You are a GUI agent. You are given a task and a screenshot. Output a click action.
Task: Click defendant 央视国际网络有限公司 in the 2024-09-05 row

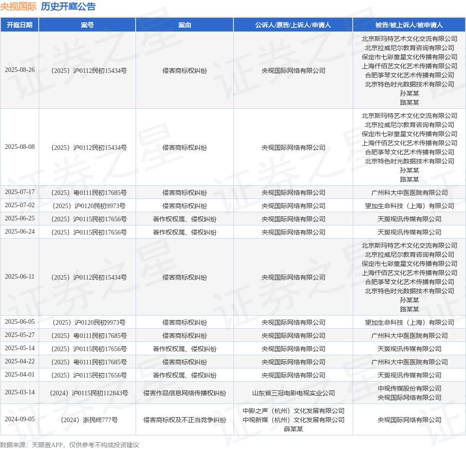pyautogui.click(x=409, y=420)
